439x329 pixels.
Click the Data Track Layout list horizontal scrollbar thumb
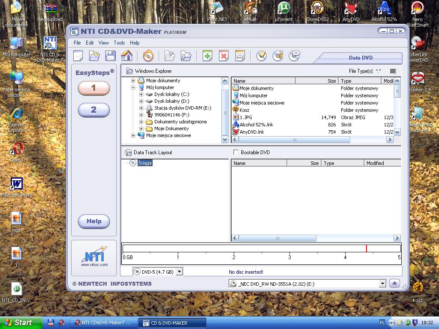tap(277, 238)
